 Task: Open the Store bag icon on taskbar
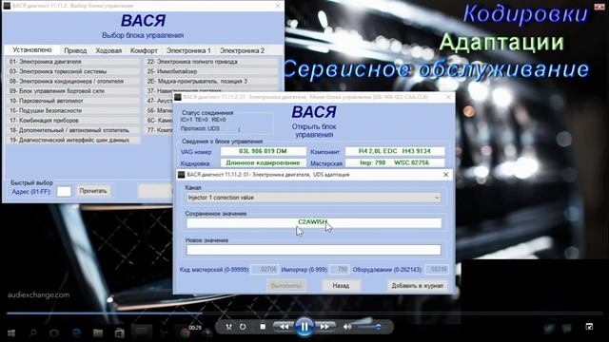click(119, 332)
